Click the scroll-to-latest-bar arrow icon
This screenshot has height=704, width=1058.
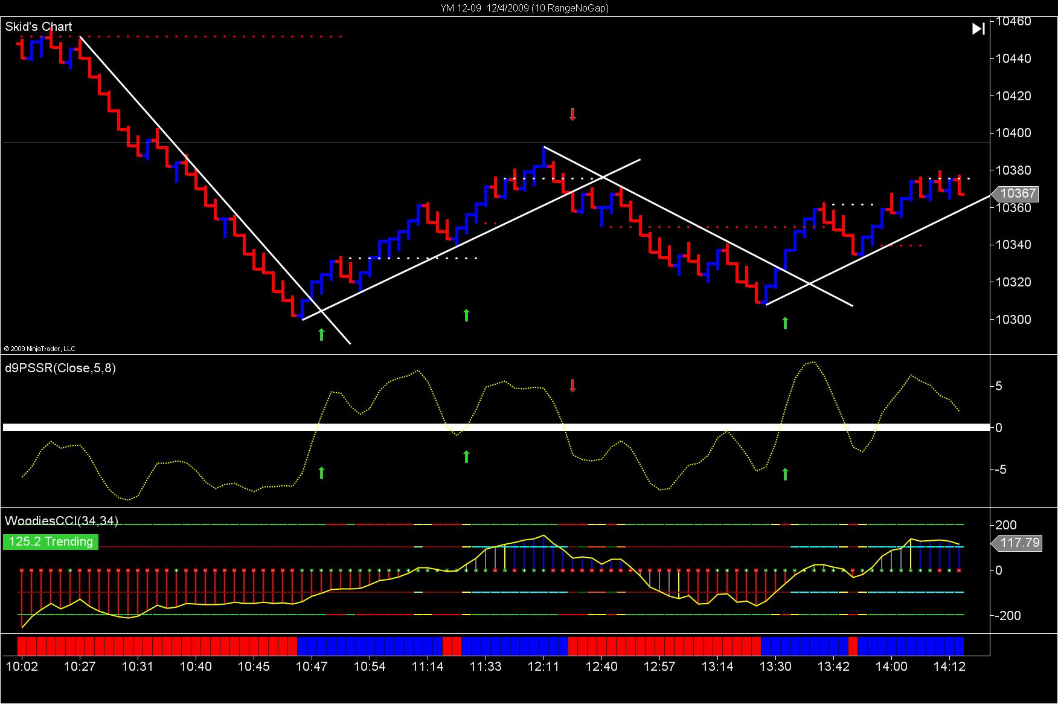978,28
